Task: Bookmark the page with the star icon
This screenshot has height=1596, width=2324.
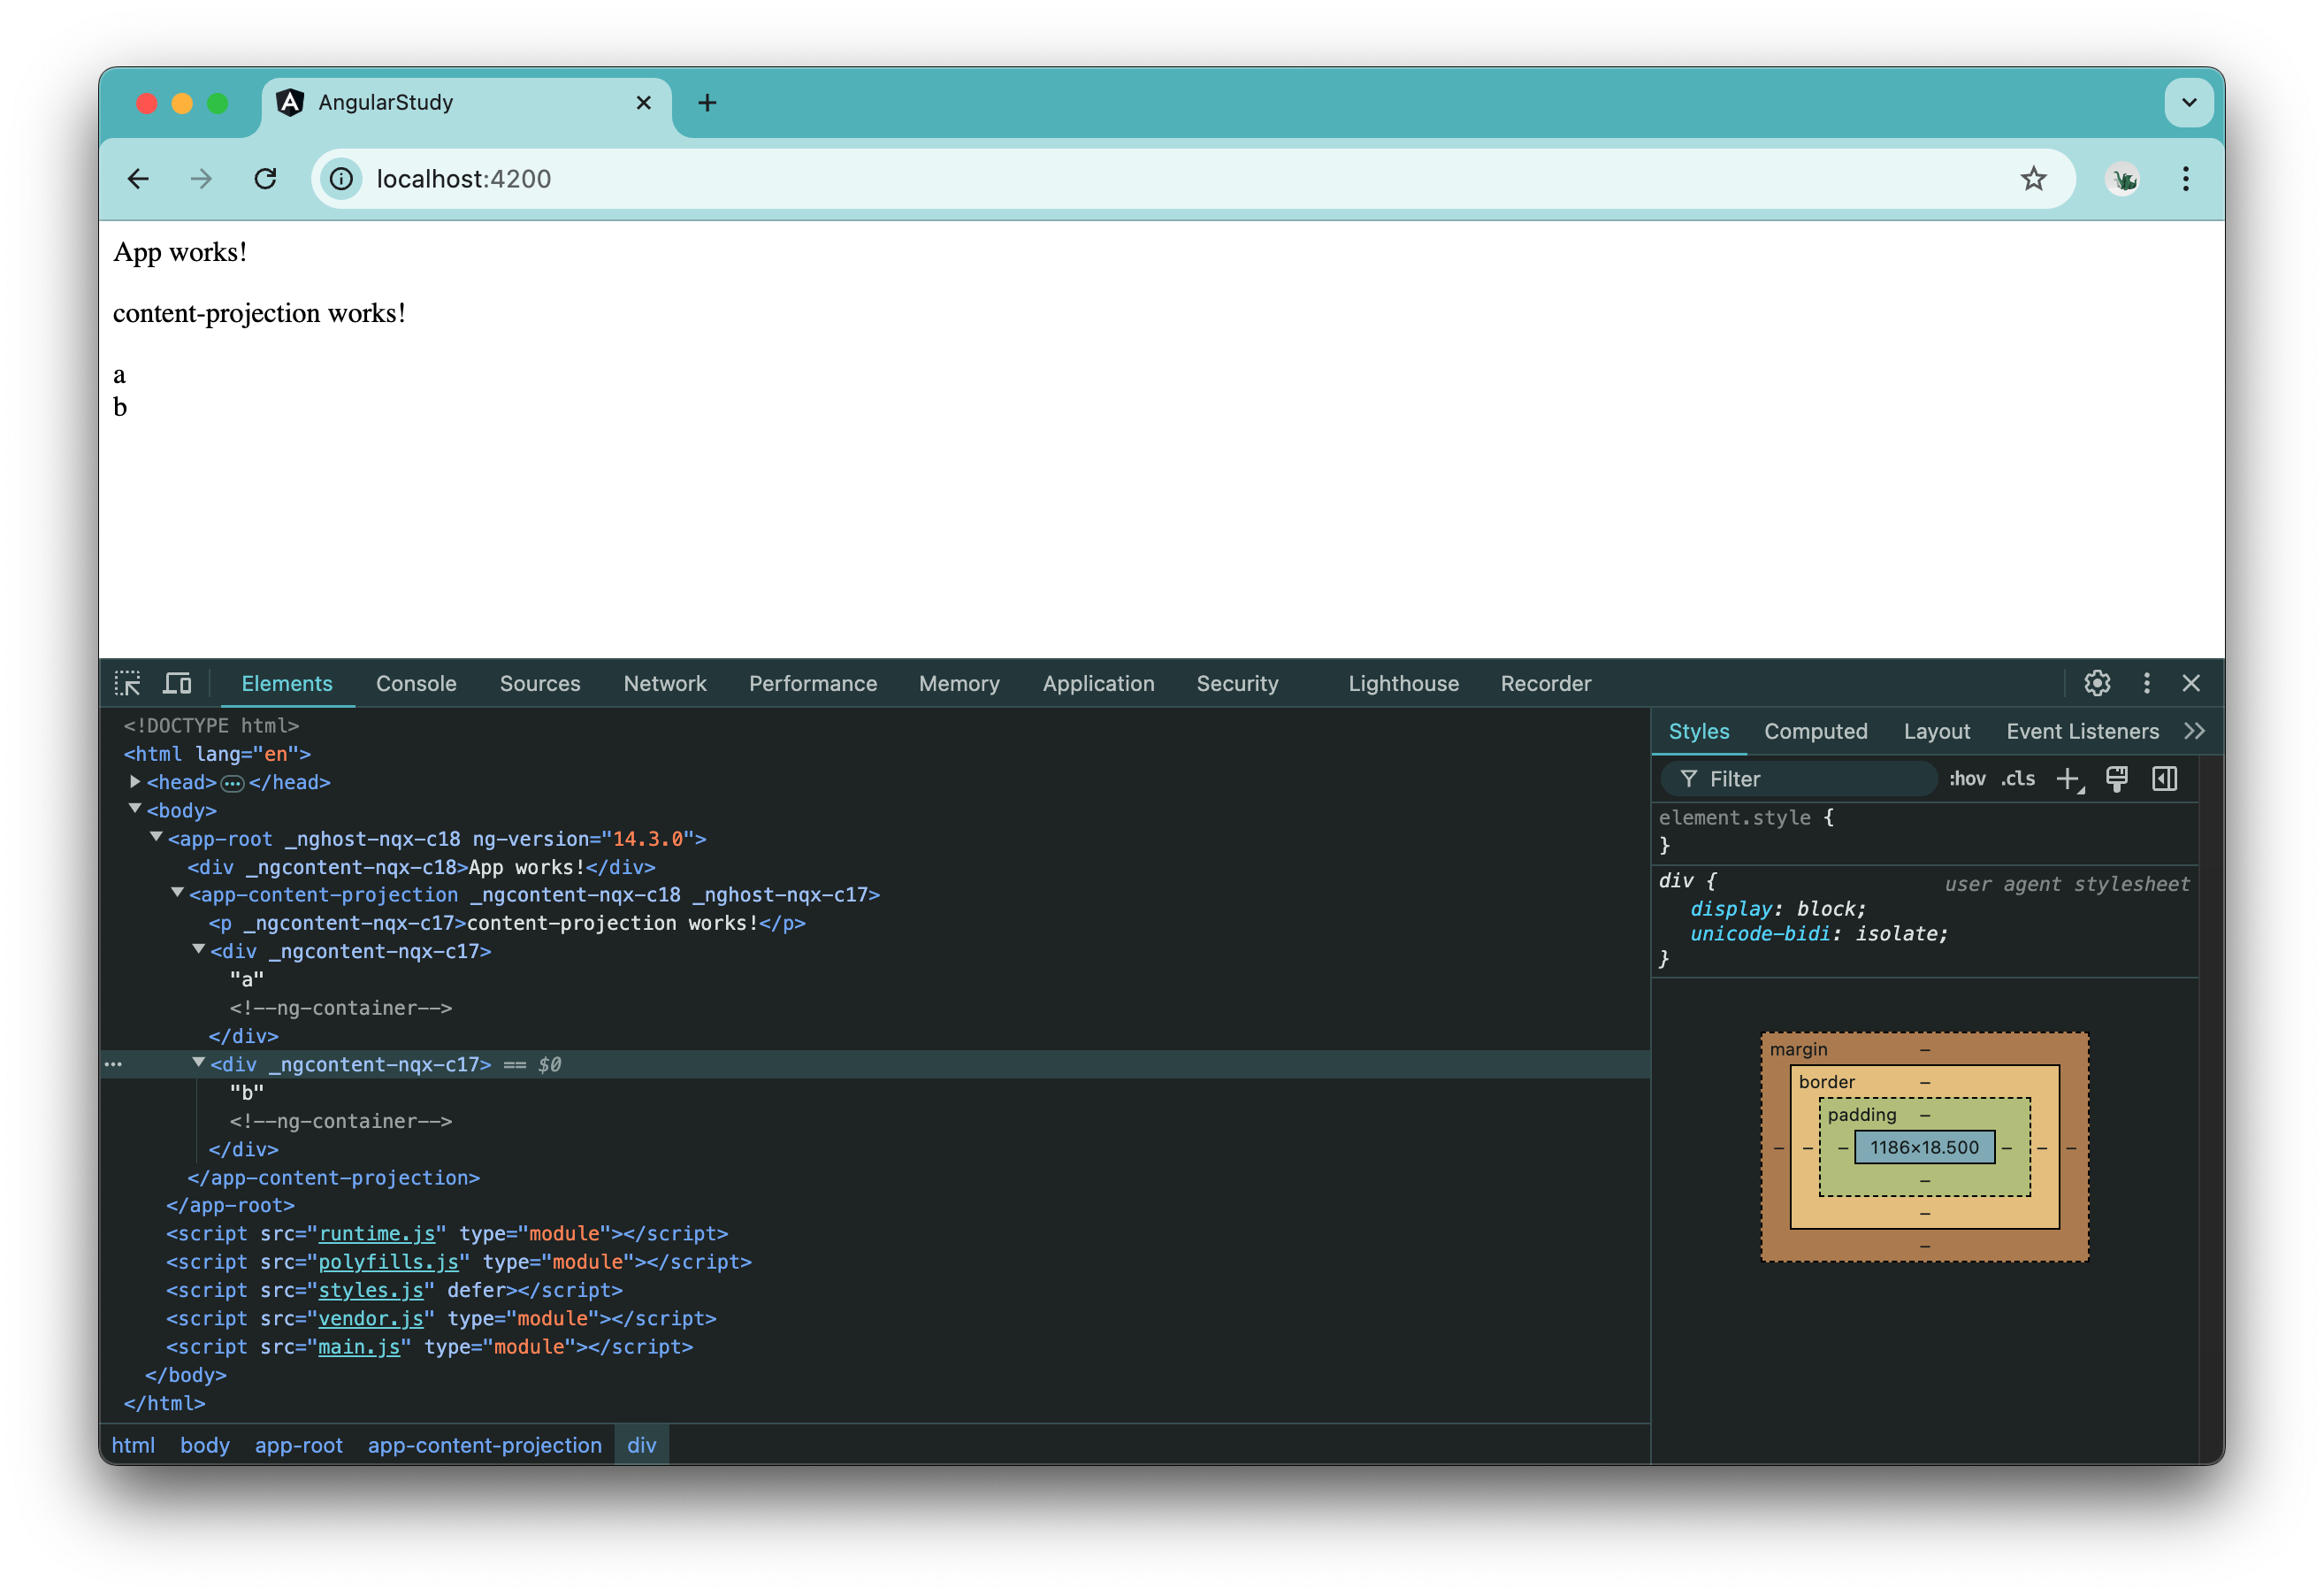Action: [2033, 178]
